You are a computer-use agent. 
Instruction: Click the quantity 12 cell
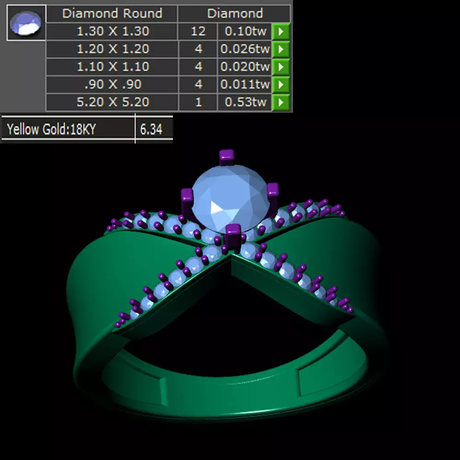coord(198,31)
